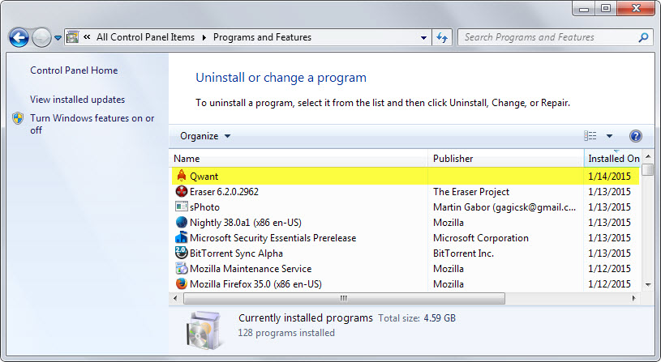
Task: Click the sPhoto program icon
Action: 182,207
